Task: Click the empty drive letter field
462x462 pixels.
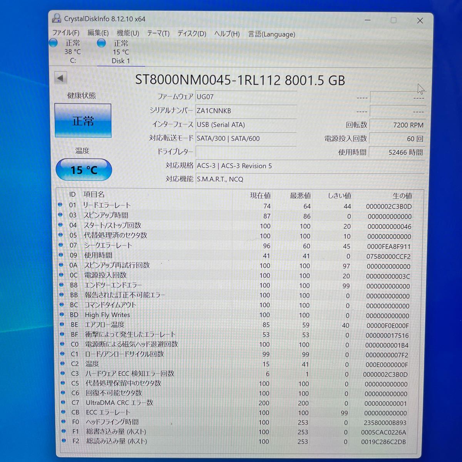Action: [246, 152]
